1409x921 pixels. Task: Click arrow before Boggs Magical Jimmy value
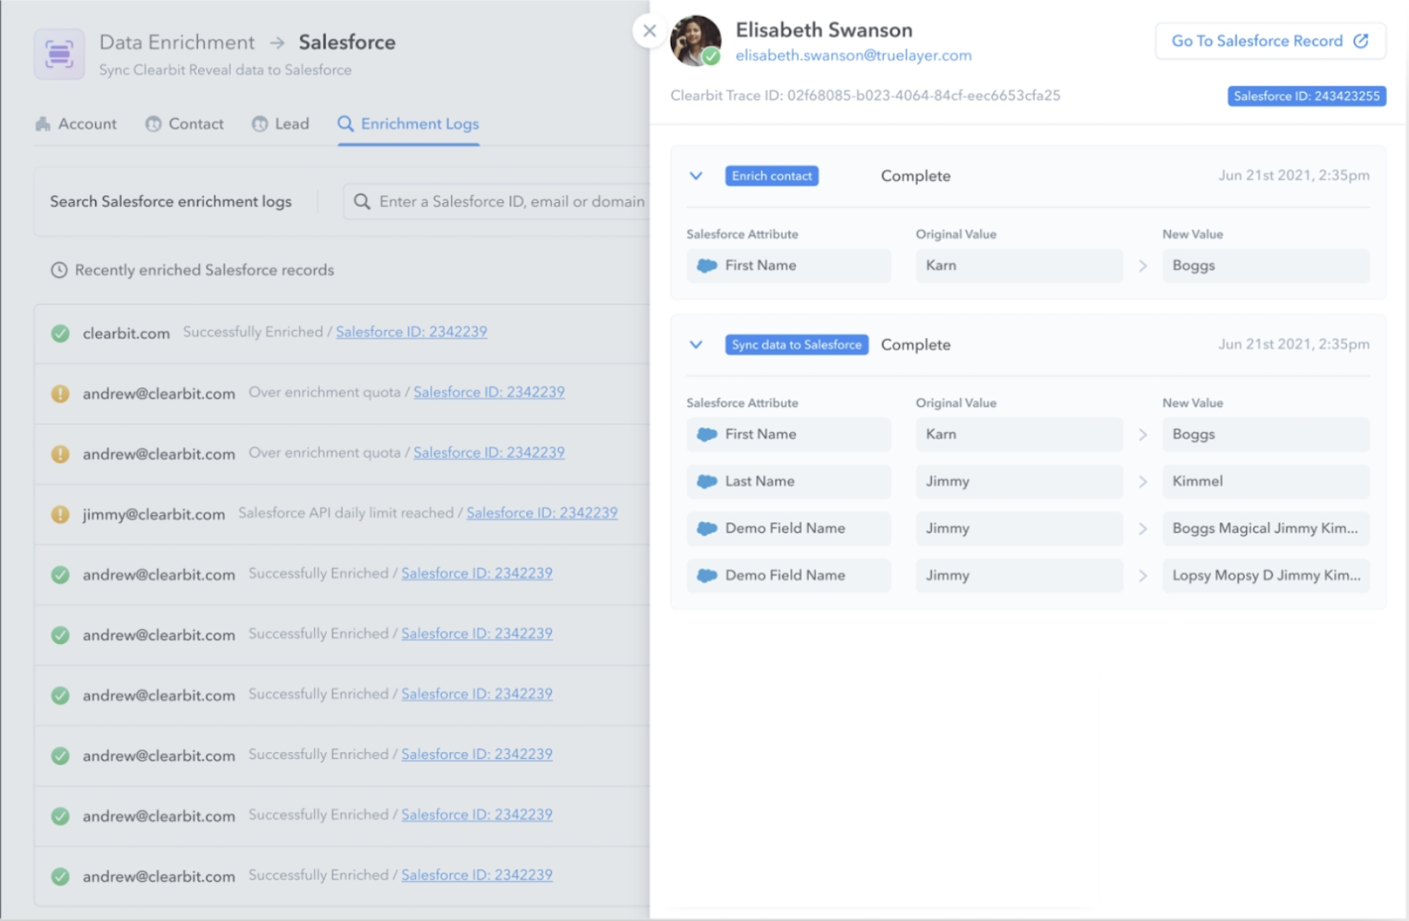coord(1143,529)
